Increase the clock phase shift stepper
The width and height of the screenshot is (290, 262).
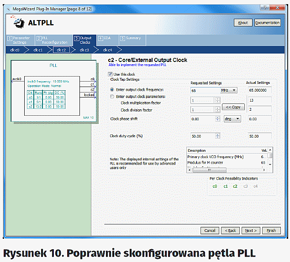(218, 117)
